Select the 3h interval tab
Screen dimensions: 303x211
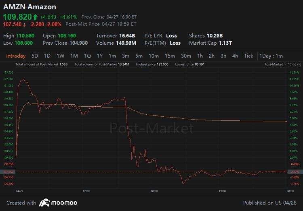tap(223, 56)
